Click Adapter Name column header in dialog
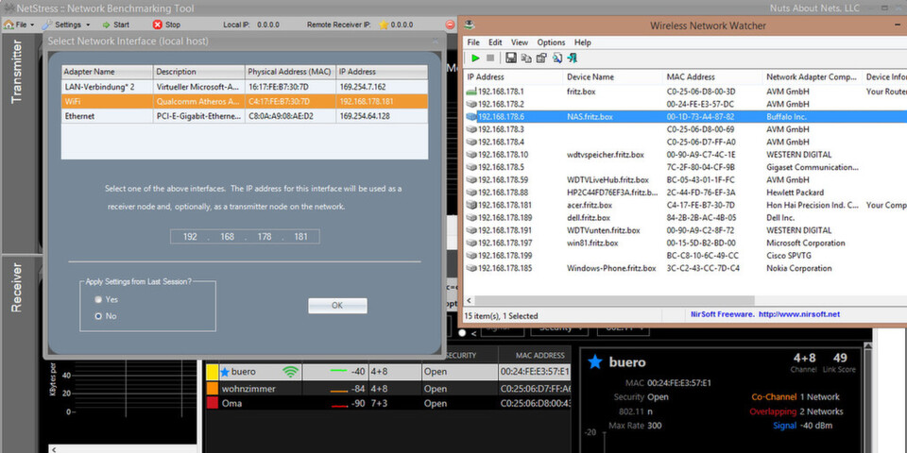The width and height of the screenshot is (907, 453). 107,72
